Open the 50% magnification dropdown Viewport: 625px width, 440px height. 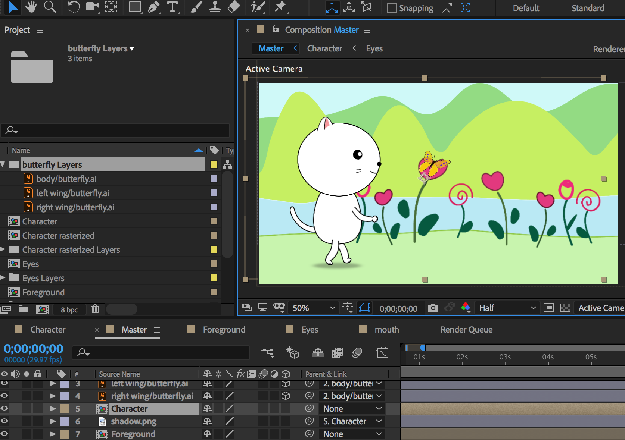coord(313,308)
